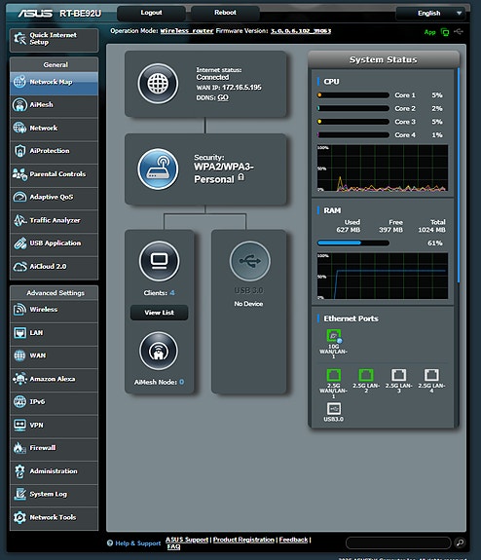Open Quick Internet Setup wizard
This screenshot has height=560, width=481.
point(54,40)
